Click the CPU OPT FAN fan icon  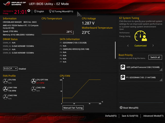click(34, 81)
